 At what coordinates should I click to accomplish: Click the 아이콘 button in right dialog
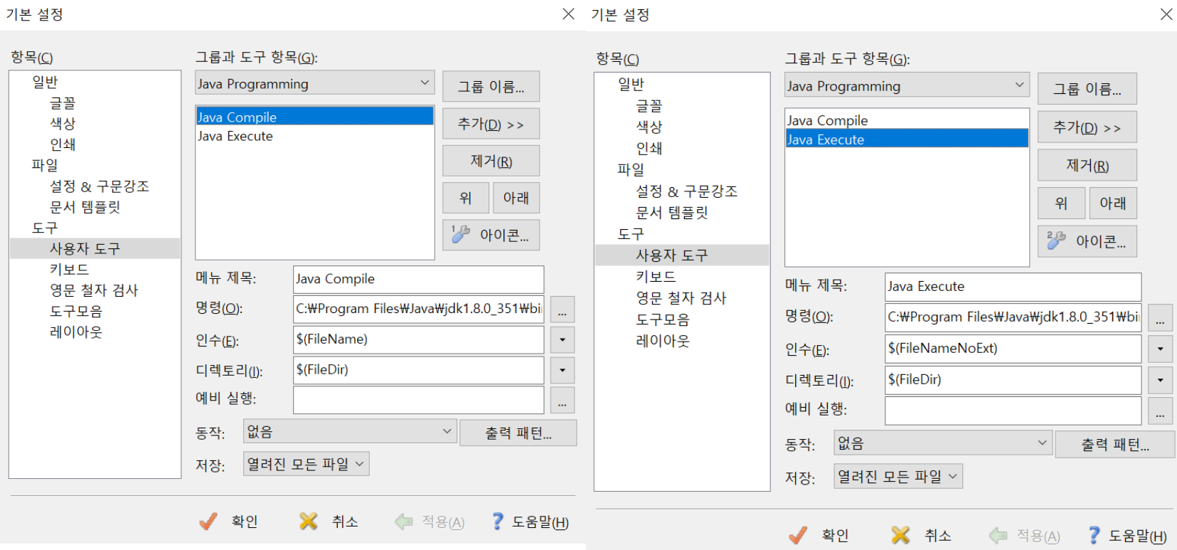1087,241
